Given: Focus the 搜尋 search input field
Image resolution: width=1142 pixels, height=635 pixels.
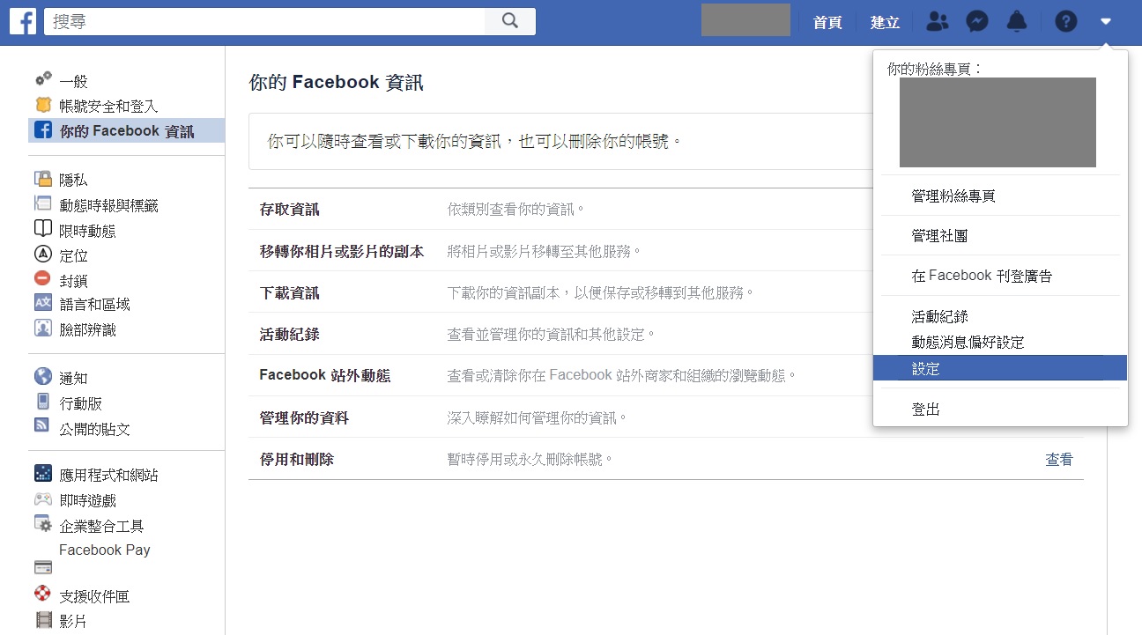Looking at the screenshot, I should point(264,22).
